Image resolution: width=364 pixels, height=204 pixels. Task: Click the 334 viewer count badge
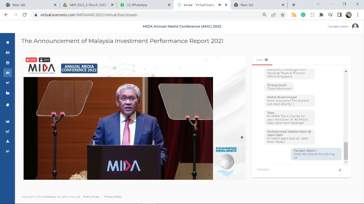point(44,60)
